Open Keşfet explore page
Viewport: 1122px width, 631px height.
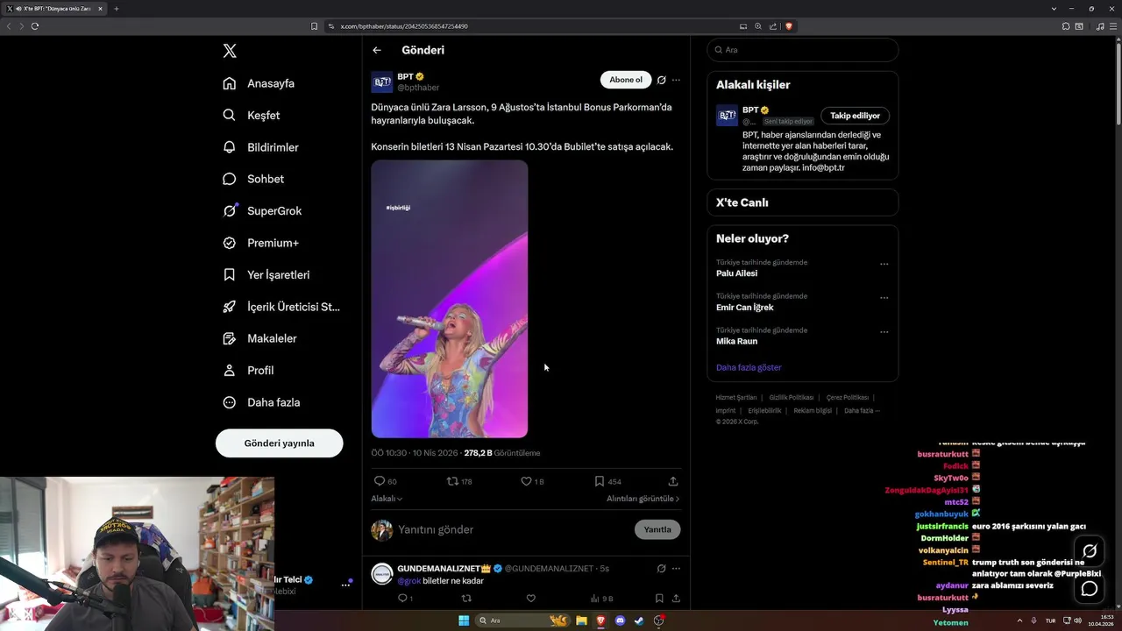[x=252, y=115]
